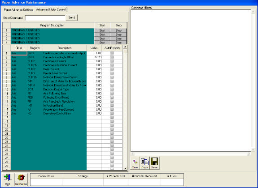The width and height of the screenshot is (258, 188).
Task: Select the CURC register cell
Action: (35, 61)
